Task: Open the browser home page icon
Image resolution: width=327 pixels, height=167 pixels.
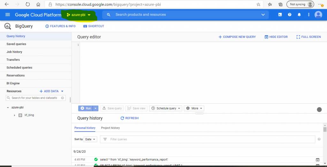Action: [x=38, y=4]
